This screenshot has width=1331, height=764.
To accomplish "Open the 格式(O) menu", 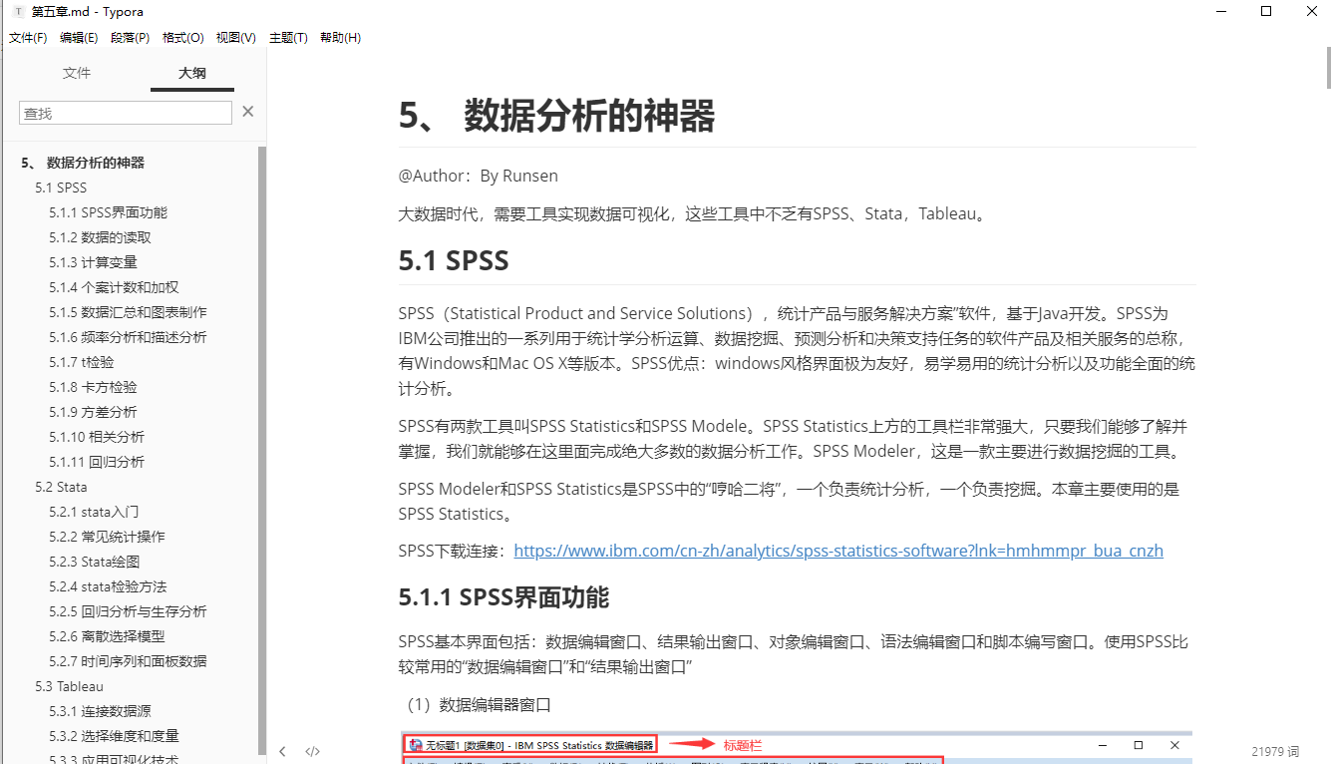I will [x=182, y=38].
